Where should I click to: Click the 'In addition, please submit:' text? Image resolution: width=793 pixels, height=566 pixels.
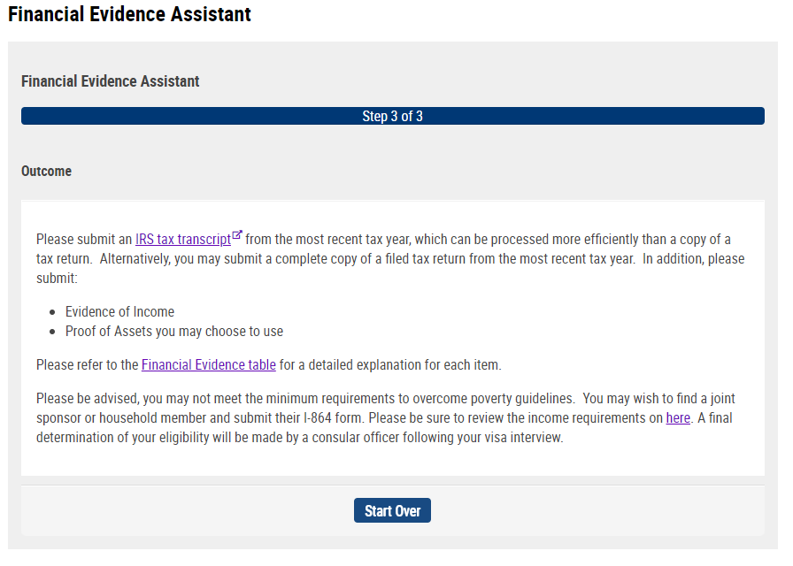click(390, 268)
